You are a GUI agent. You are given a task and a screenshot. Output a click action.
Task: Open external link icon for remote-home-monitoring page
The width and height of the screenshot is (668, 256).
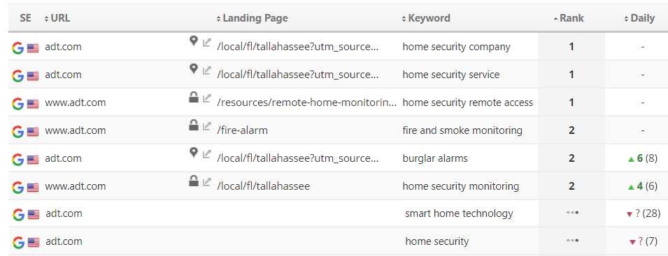[206, 98]
